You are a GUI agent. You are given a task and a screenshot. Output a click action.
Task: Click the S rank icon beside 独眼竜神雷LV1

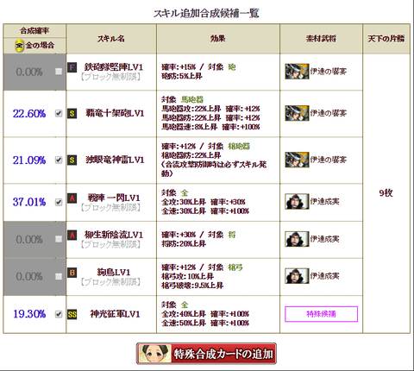[72, 160]
